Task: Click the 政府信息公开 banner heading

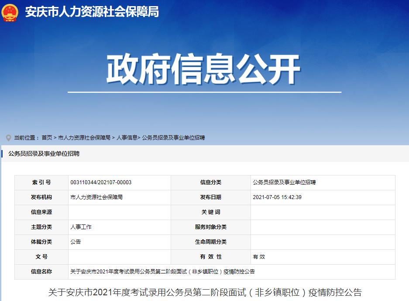Action: tap(204, 70)
